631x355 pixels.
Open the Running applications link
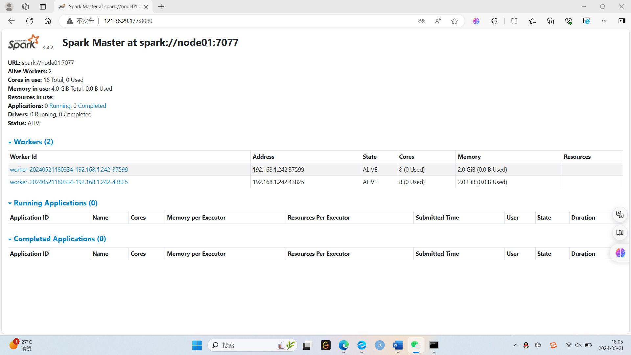(60, 106)
